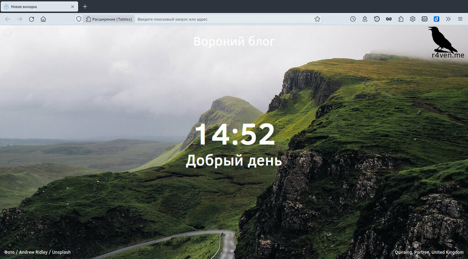This screenshot has width=468, height=259.
Task: Select the "Новая вкладка" tab
Action: click(37, 7)
